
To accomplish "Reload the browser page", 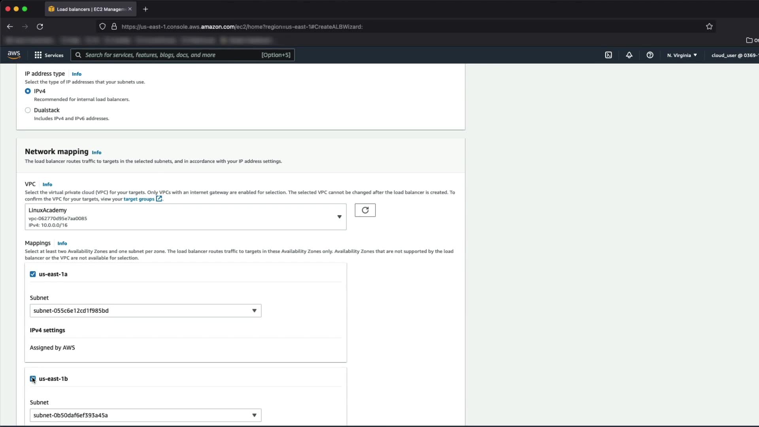I will click(x=40, y=26).
